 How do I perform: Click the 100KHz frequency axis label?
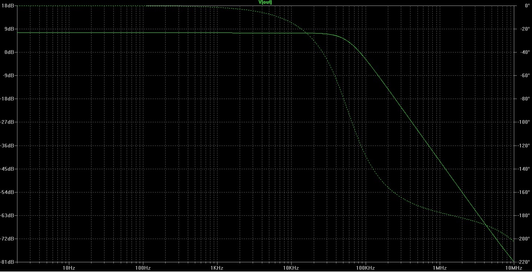[365, 268]
